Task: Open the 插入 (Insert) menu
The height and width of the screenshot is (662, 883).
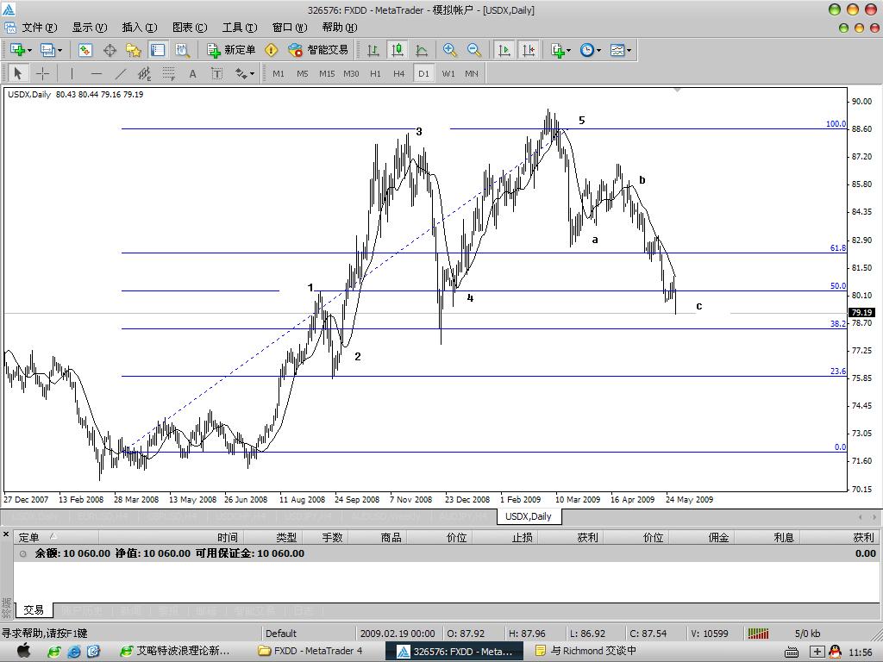Action: 139,28
